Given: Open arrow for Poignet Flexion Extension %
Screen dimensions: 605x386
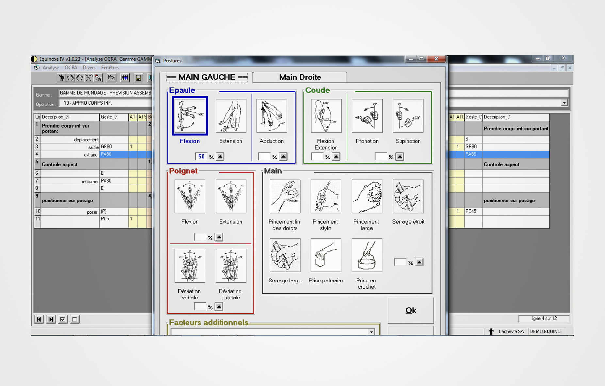Looking at the screenshot, I should [219, 237].
